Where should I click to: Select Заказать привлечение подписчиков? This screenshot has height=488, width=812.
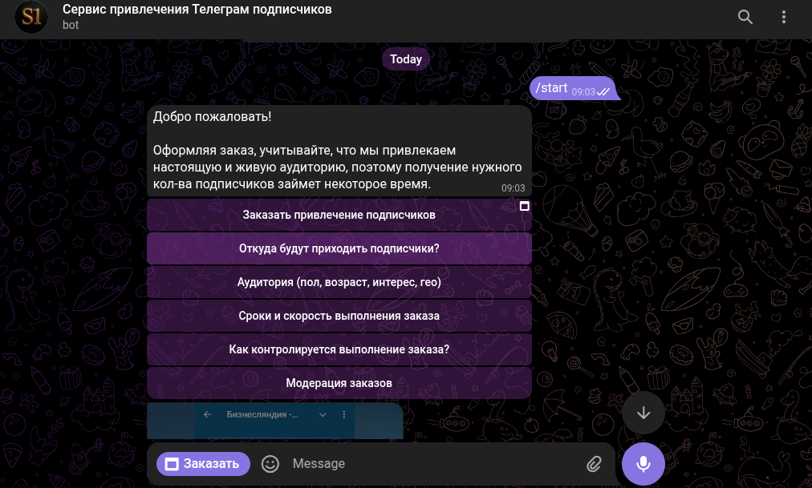point(339,215)
